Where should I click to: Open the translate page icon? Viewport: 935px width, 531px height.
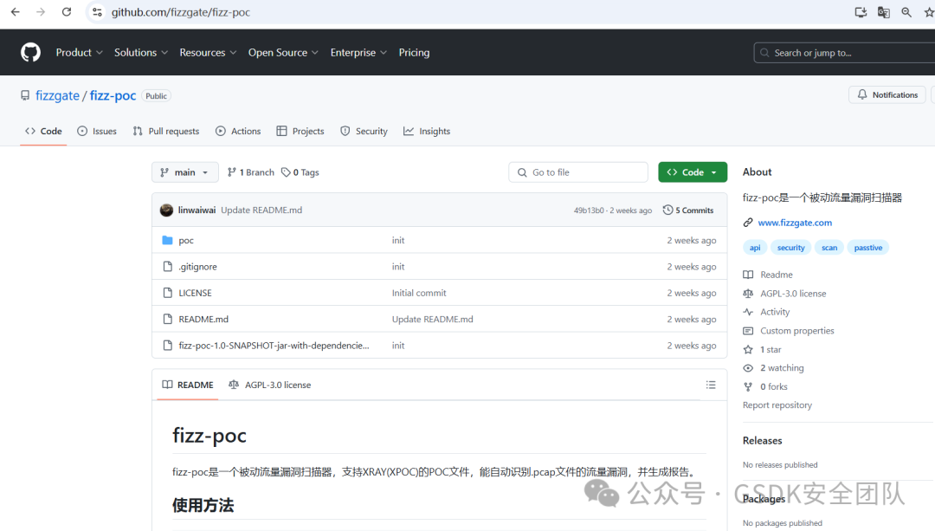884,12
